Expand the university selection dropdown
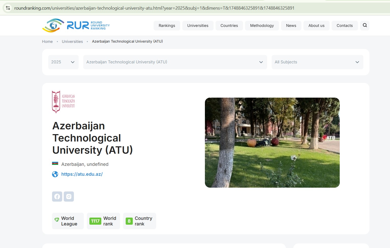Image resolution: width=390 pixels, height=248 pixels. pos(175,62)
